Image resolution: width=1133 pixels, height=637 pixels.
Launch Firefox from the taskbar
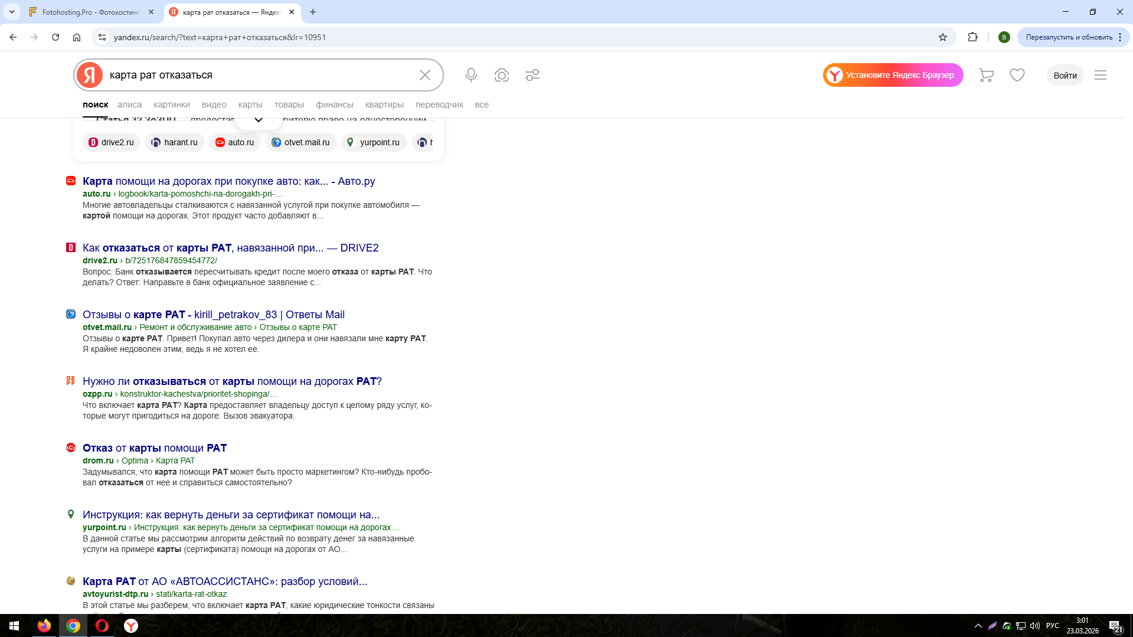click(x=44, y=626)
